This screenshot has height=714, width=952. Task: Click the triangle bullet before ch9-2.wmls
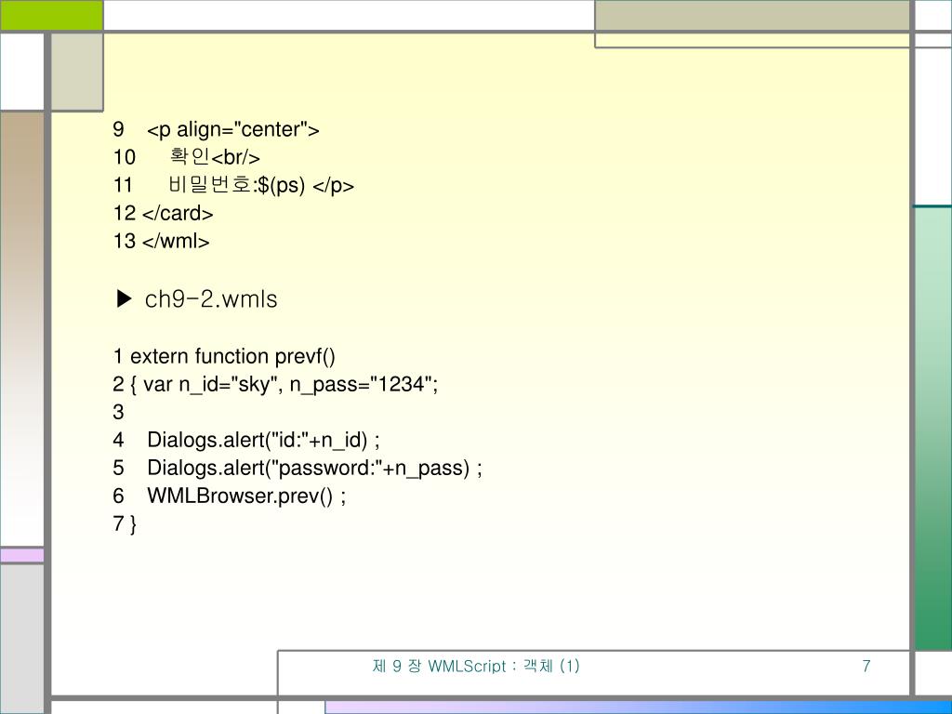(124, 298)
